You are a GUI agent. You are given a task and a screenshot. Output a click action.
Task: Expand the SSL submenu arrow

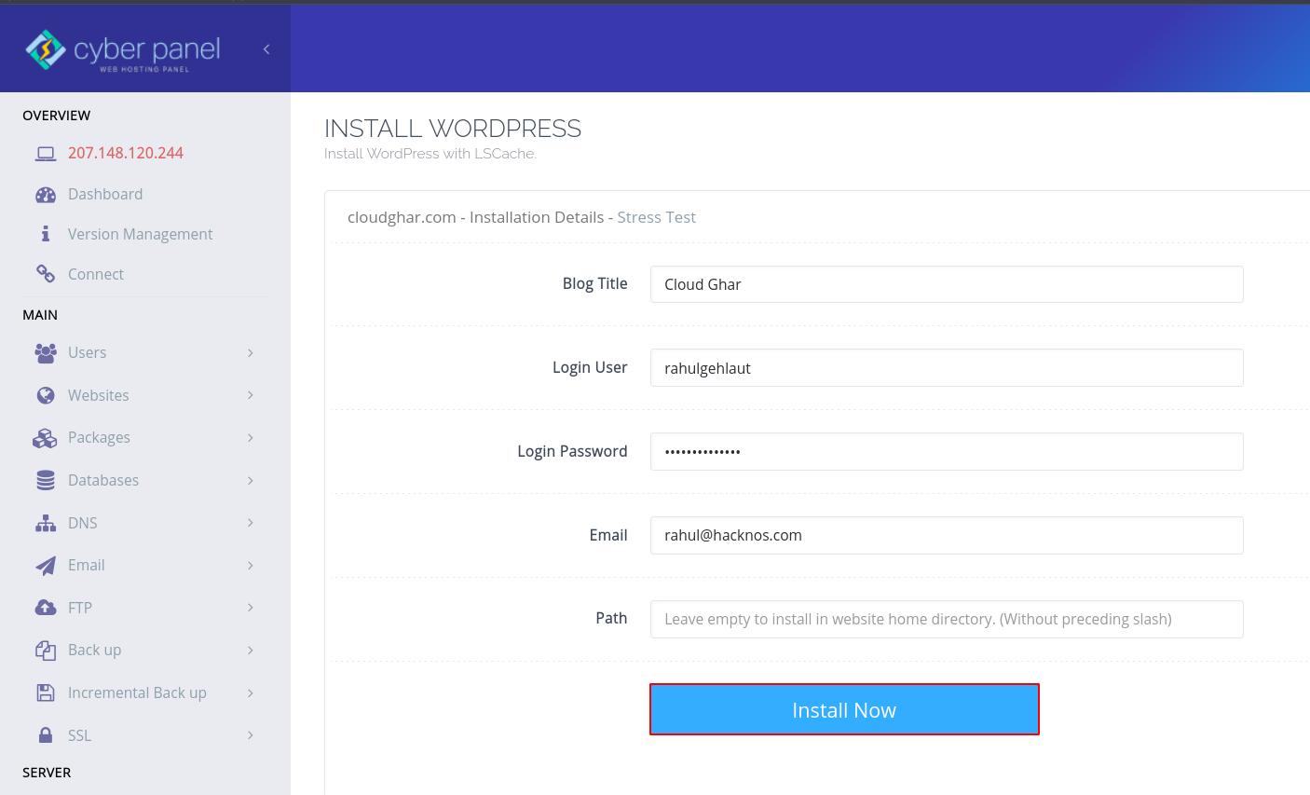coord(251,735)
